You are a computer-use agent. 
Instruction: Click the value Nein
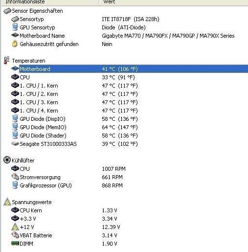tap(107, 44)
